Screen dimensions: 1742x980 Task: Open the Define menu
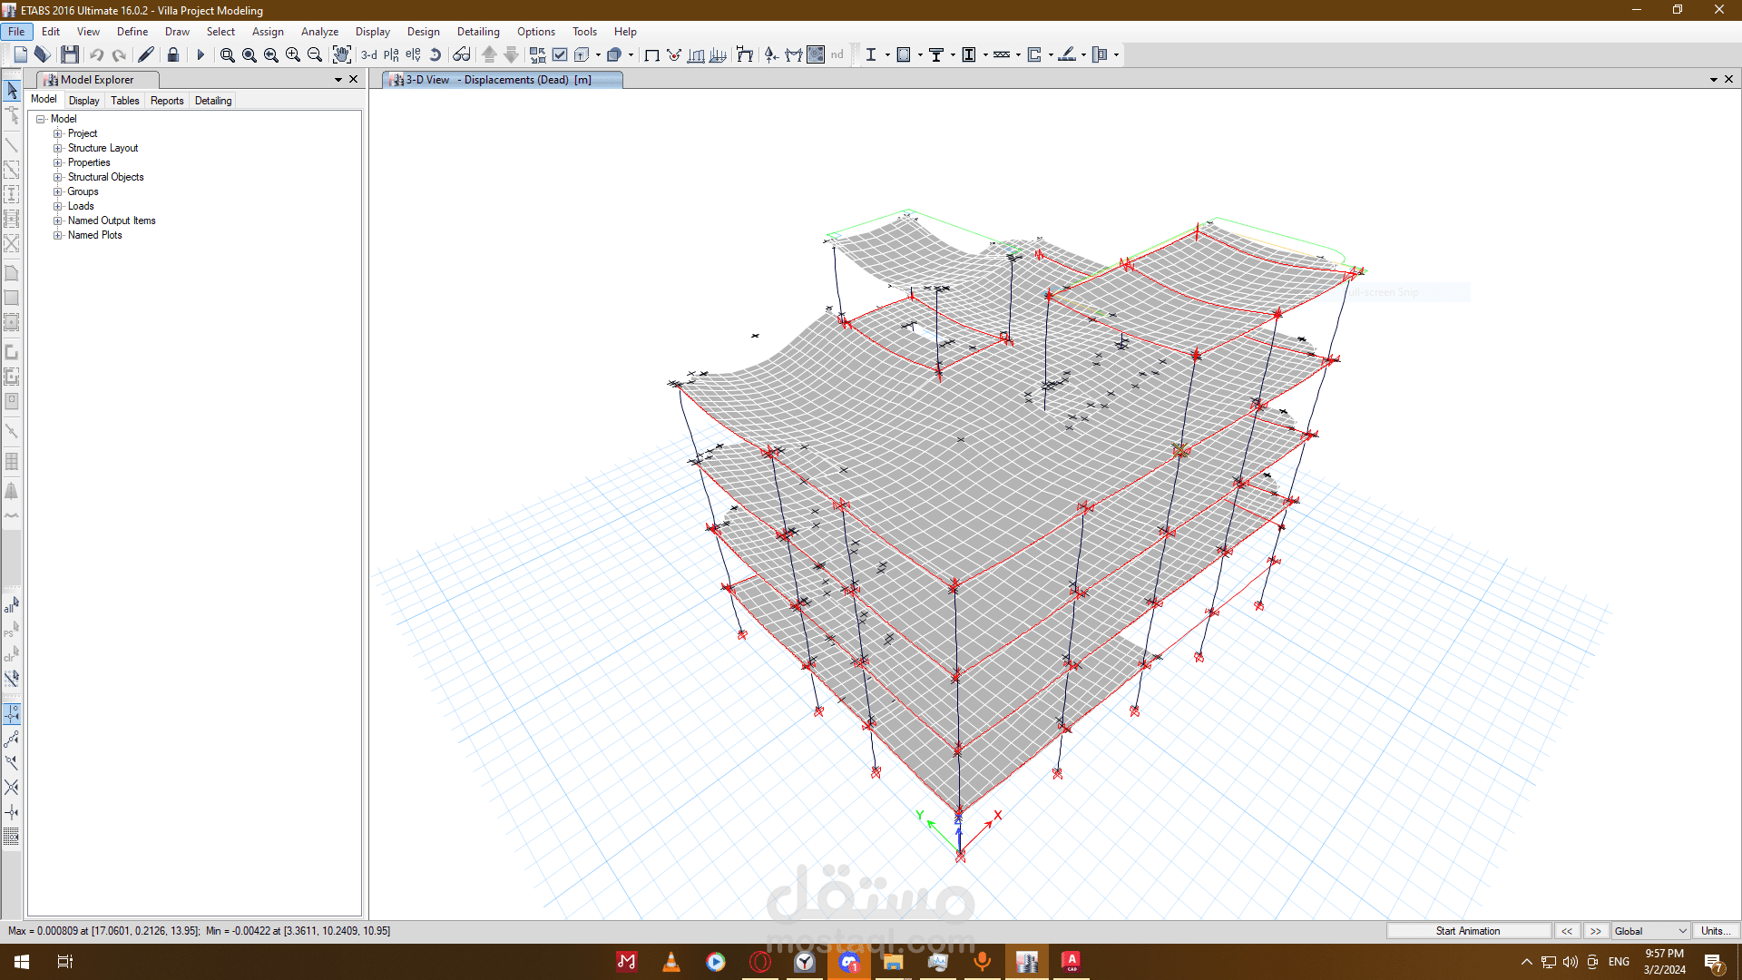[x=132, y=32]
